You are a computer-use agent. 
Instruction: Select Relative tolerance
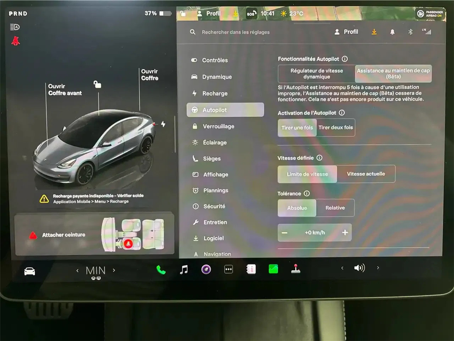point(335,208)
